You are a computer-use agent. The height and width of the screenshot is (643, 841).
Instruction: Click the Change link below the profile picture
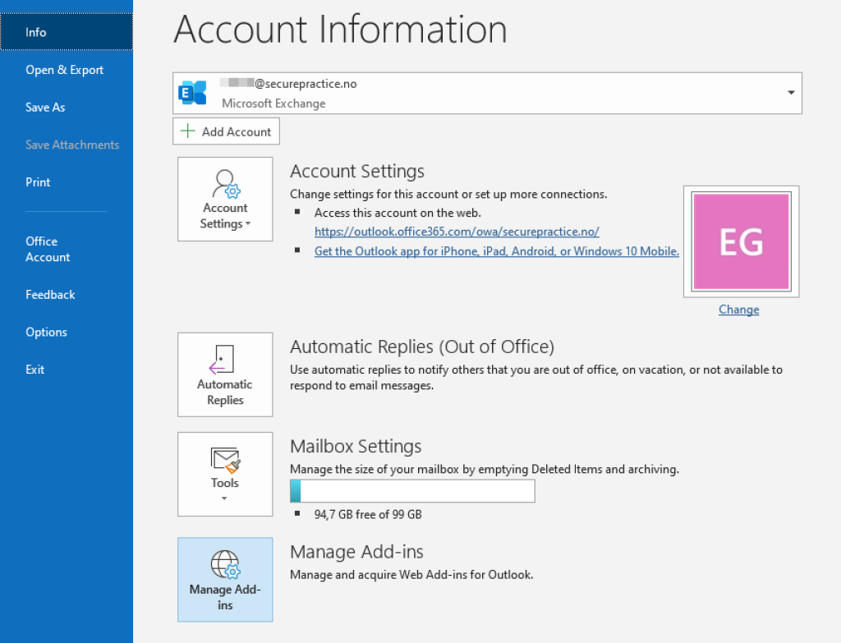coord(738,310)
